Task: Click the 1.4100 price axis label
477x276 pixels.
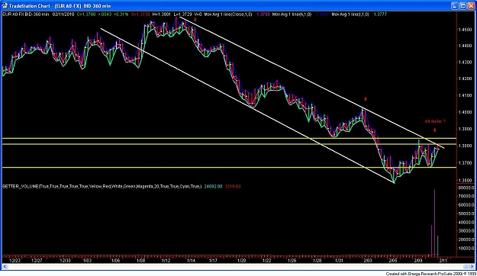Action: tap(465, 95)
